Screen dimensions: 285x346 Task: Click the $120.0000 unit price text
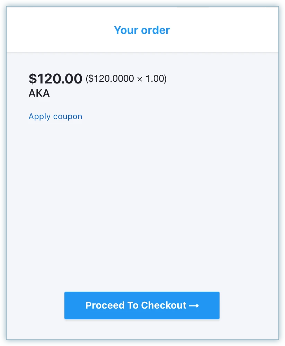[x=111, y=79]
